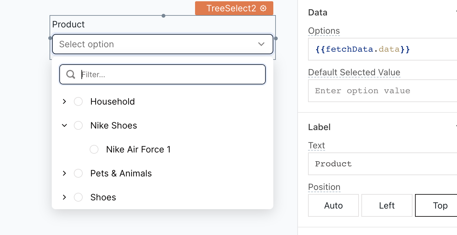Open the Select option dropdown chevron
This screenshot has width=457, height=235.
(x=261, y=44)
